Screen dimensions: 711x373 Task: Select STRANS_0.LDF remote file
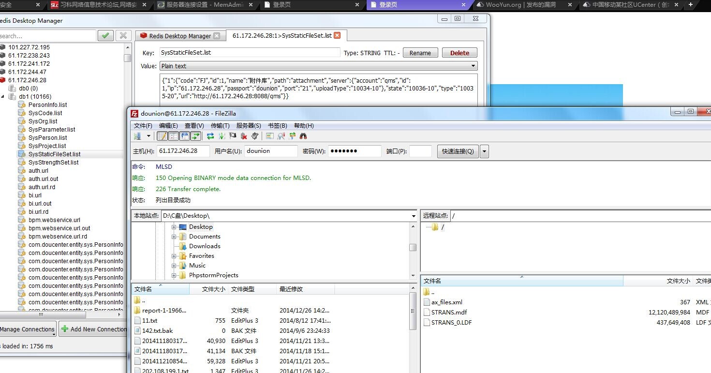452,323
